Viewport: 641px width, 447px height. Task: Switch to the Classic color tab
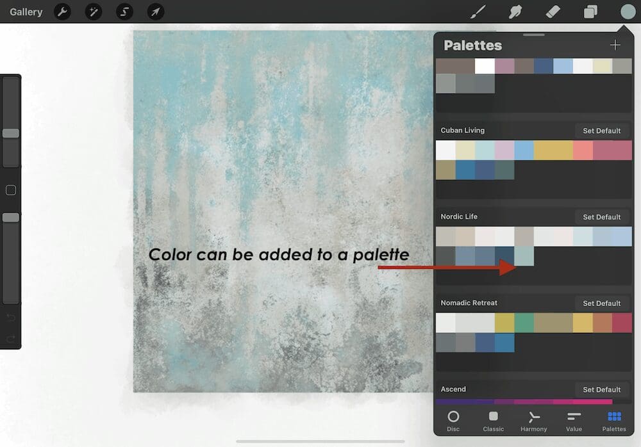494,421
